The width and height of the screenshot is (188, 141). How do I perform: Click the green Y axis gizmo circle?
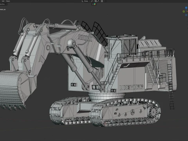184,11
